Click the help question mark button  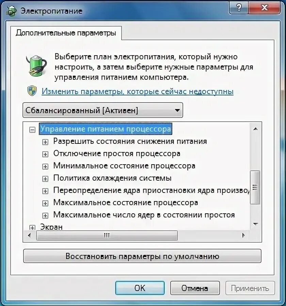(x=239, y=8)
